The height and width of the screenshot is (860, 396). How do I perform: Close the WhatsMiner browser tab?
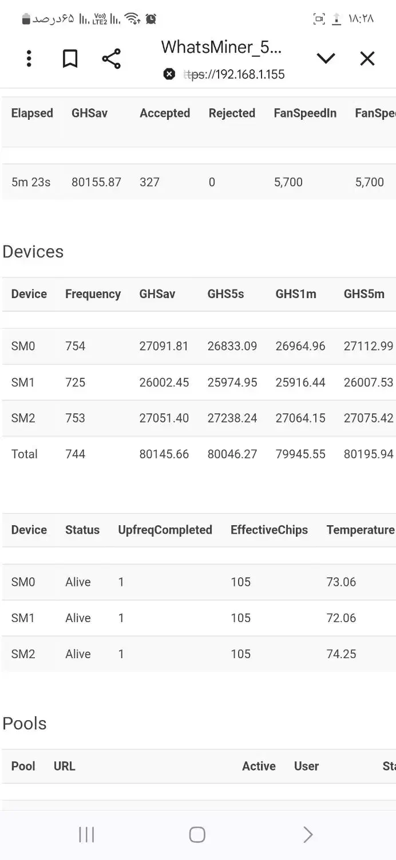point(367,58)
